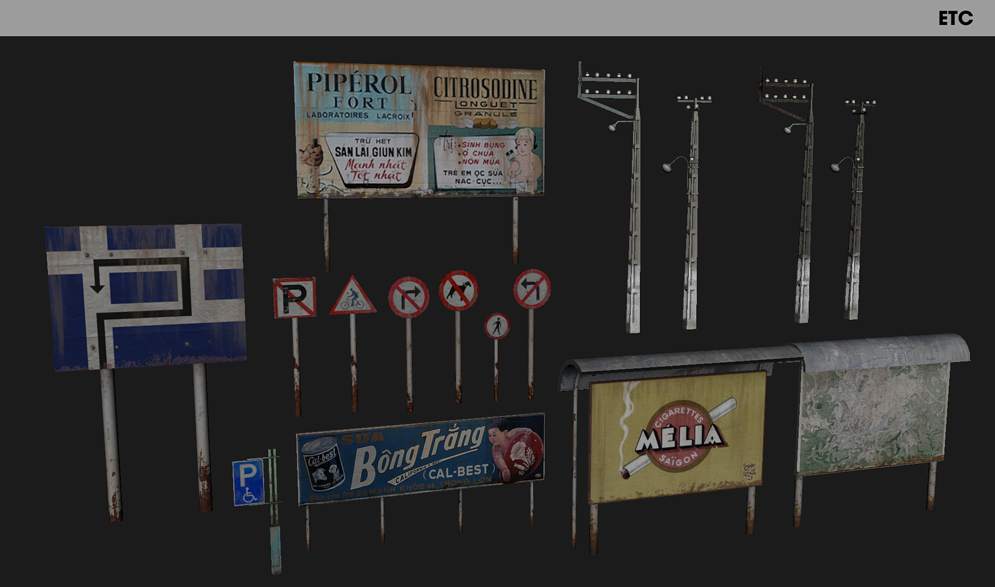The image size is (995, 587).
Task: Click the CITROSODINE text on billboard
Action: 485,90
